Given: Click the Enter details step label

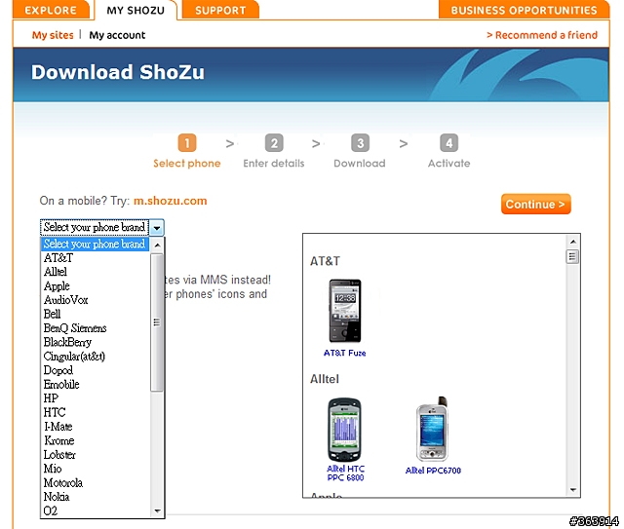Looking at the screenshot, I should point(274,163).
